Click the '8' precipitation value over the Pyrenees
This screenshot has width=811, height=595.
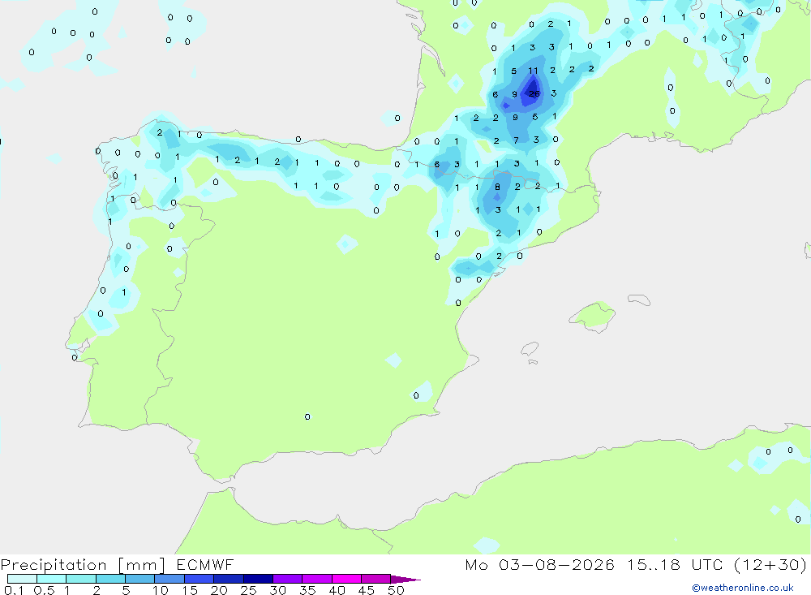click(497, 187)
